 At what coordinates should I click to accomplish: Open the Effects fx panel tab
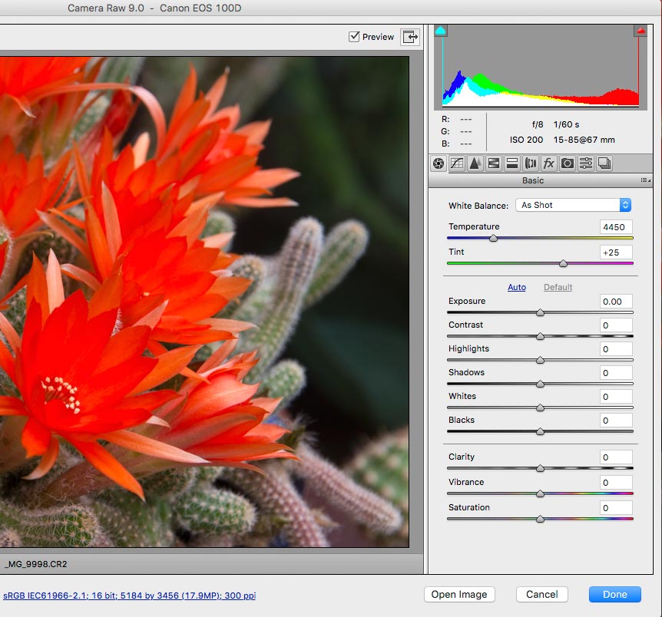pyautogui.click(x=549, y=163)
